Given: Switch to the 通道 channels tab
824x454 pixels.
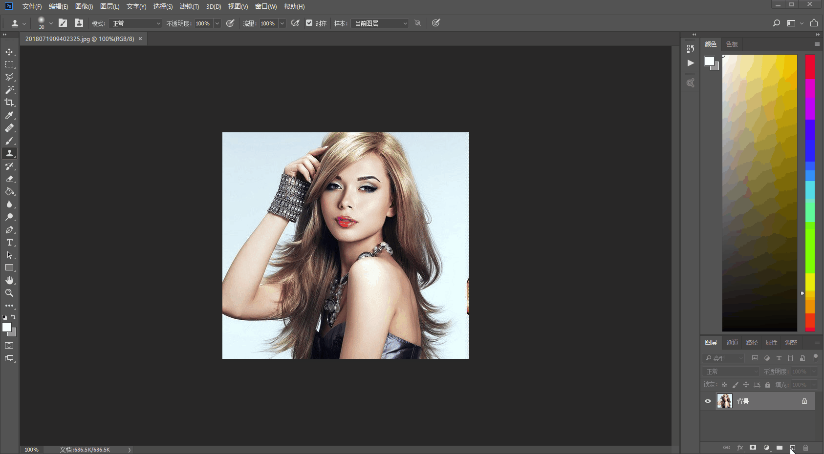Looking at the screenshot, I should [x=732, y=343].
